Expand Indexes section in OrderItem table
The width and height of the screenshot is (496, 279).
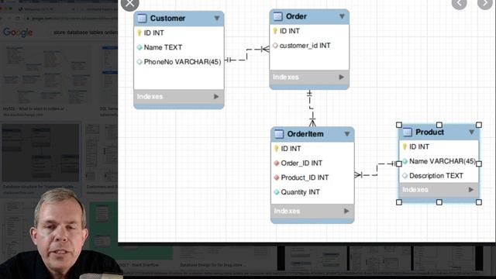[x=346, y=211]
